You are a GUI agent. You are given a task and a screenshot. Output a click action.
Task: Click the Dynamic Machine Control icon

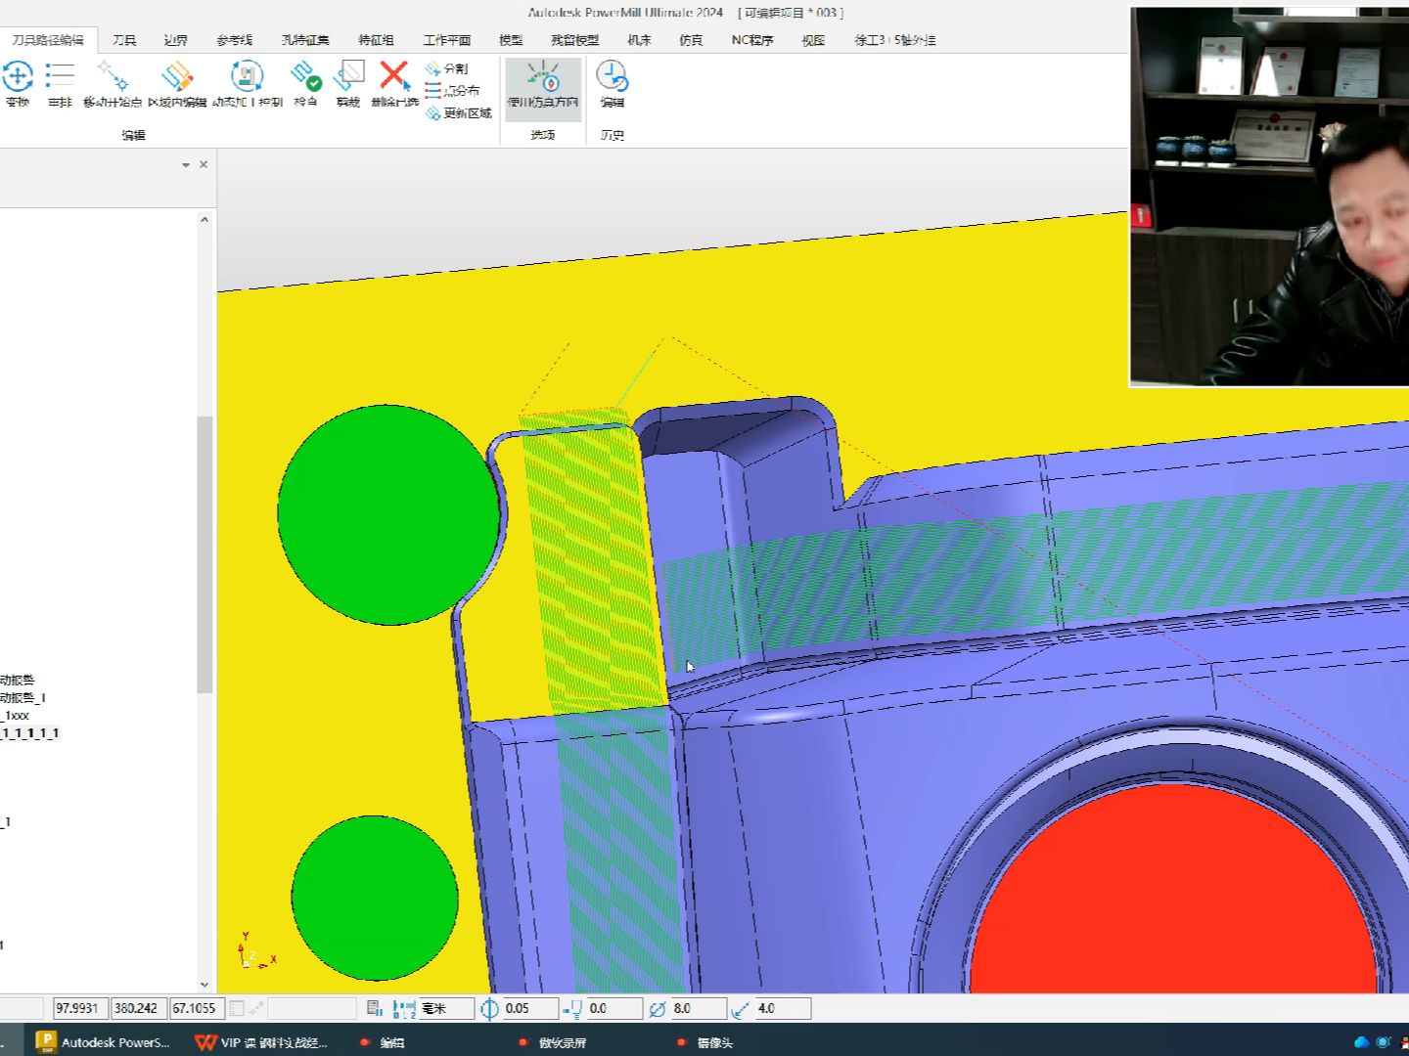pos(247,76)
